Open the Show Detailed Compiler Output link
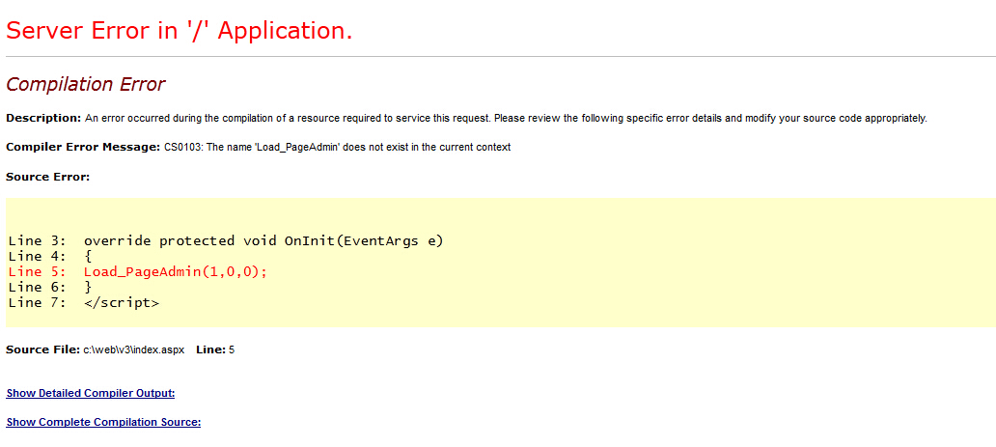 pyautogui.click(x=90, y=393)
